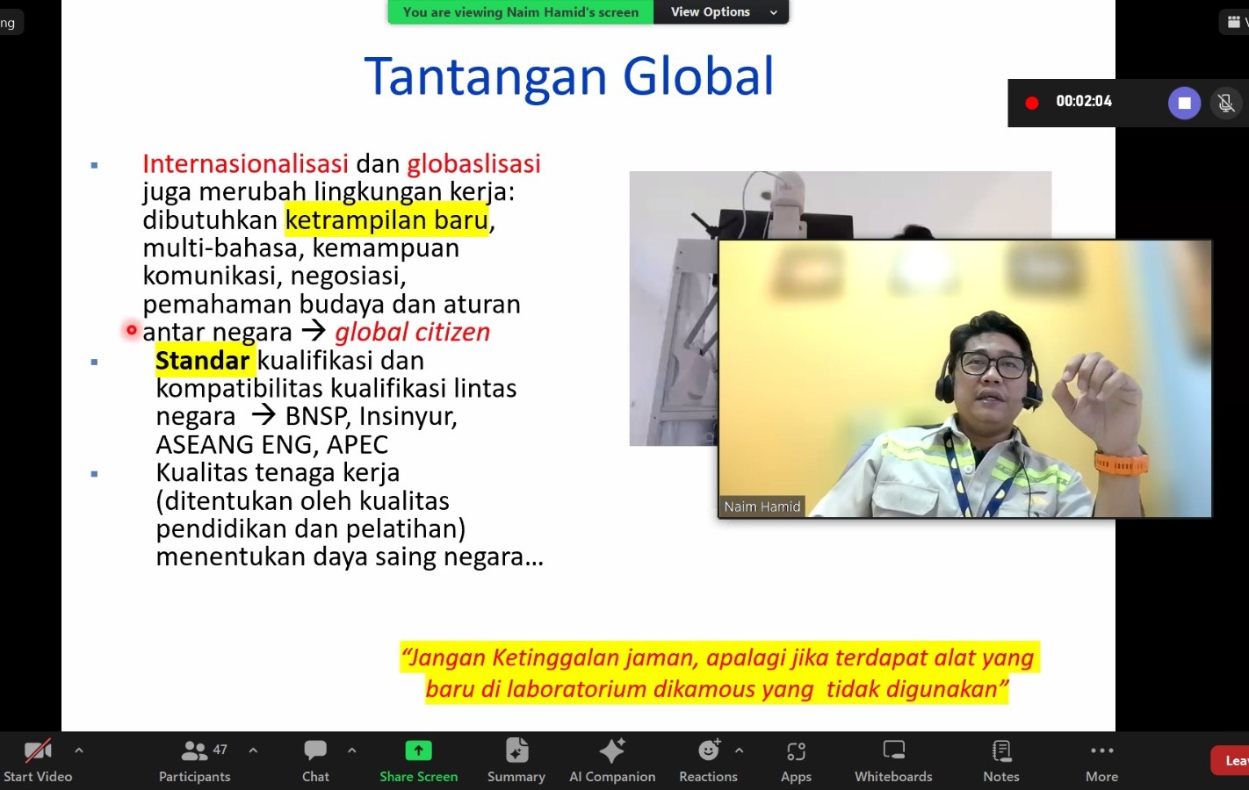Expand the caret next to Chat
Image resolution: width=1249 pixels, height=790 pixels.
352,750
